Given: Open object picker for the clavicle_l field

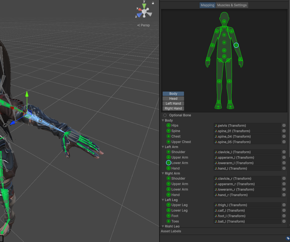Looking at the screenshot, I should click(284, 152).
